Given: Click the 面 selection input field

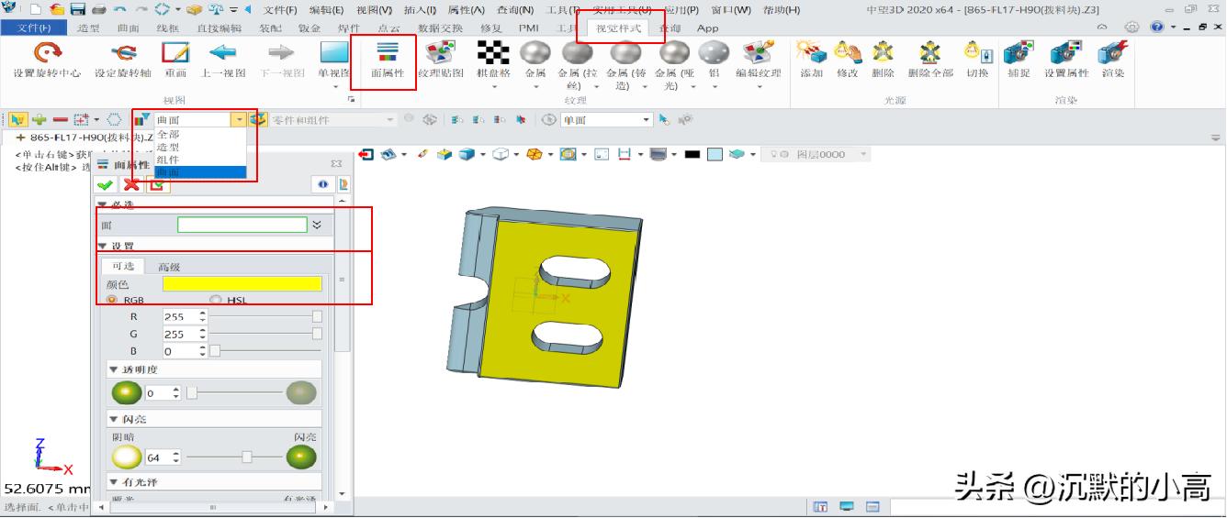Looking at the screenshot, I should [242, 225].
